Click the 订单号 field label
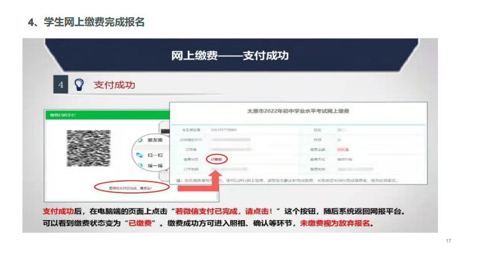 191,149
